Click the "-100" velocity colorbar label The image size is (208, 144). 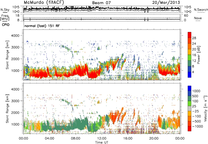click(x=197, y=116)
